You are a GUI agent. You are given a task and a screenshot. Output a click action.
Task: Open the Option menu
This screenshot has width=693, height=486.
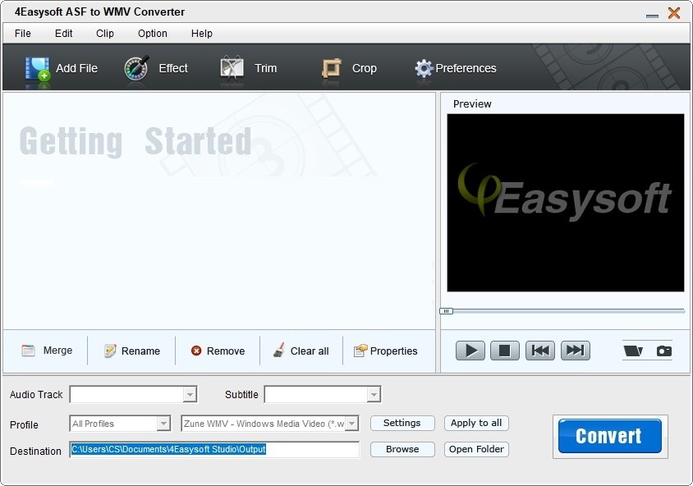click(x=153, y=33)
